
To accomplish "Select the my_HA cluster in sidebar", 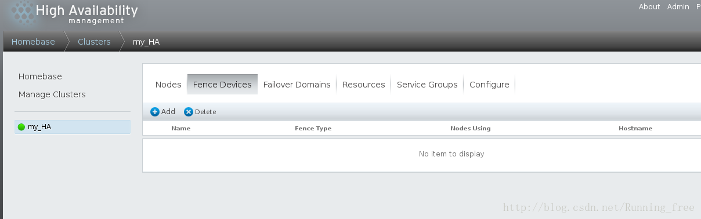I will [x=73, y=127].
